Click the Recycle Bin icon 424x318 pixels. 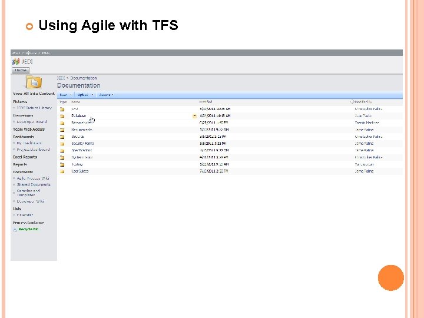tap(15, 230)
